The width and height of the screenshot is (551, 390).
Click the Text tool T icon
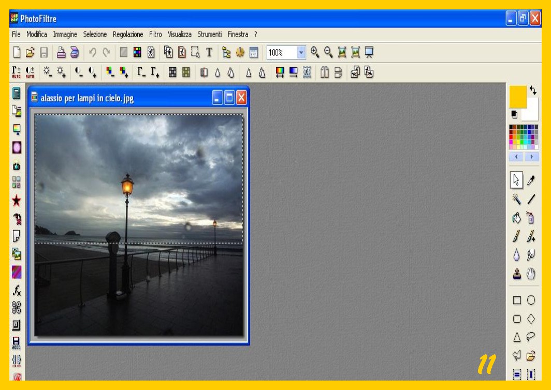pos(209,52)
